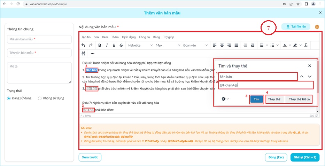This screenshot has width=325, height=166.
Task: Select the 'Không sử dụng' status option
Action: coord(40,98)
